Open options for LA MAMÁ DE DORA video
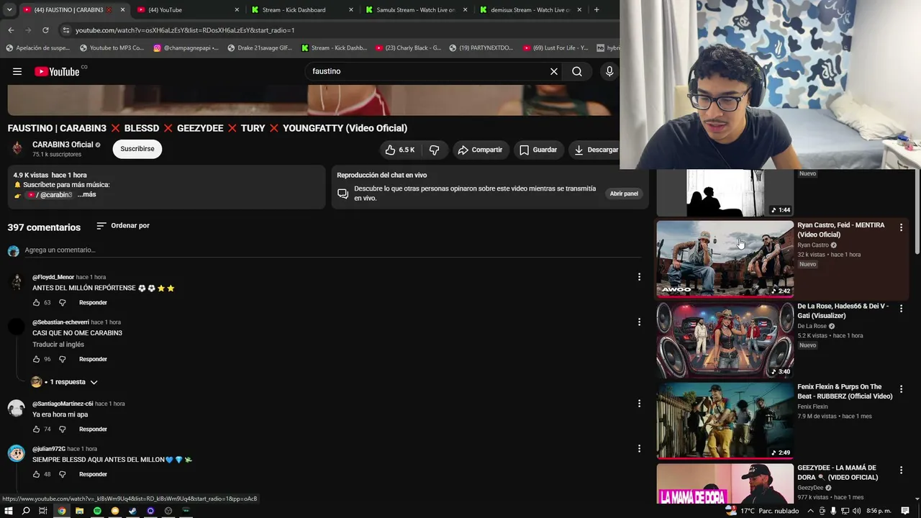 pyautogui.click(x=901, y=470)
